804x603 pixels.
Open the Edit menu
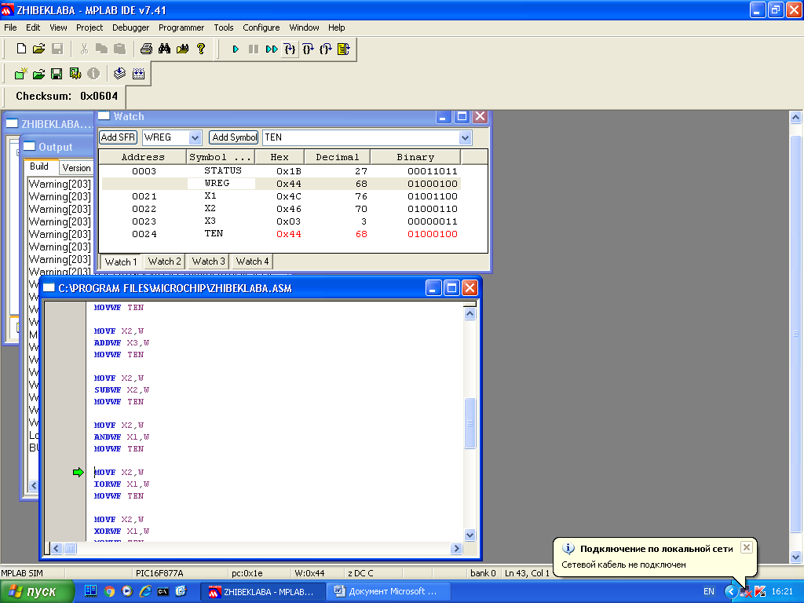(33, 27)
